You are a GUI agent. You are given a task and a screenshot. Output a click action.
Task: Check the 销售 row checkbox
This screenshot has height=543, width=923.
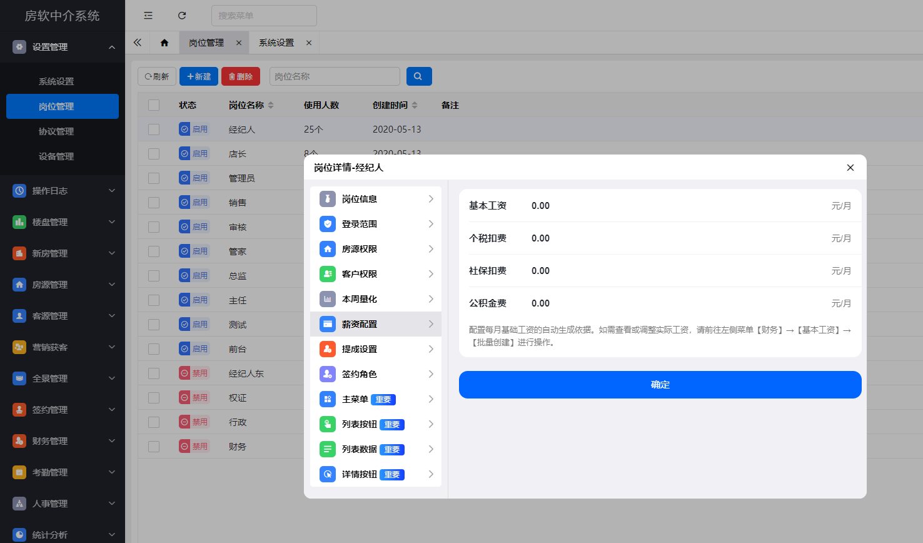pos(154,203)
